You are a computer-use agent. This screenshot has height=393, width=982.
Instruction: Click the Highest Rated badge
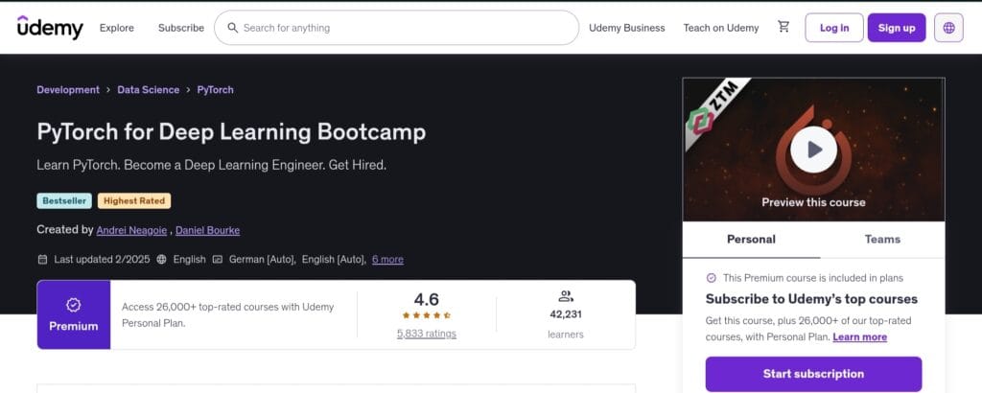[134, 201]
